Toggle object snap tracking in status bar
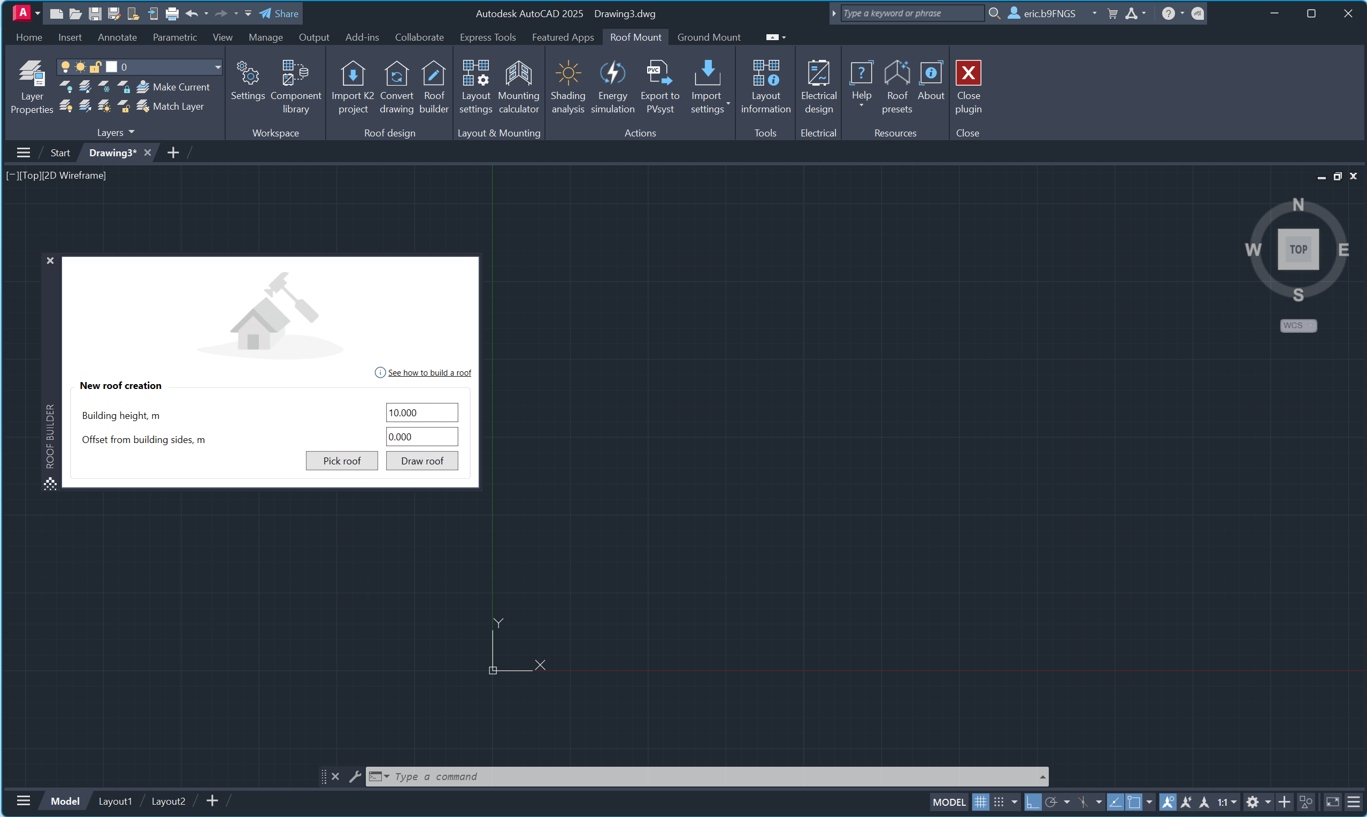Screen dimensions: 1367x817 1115,801
